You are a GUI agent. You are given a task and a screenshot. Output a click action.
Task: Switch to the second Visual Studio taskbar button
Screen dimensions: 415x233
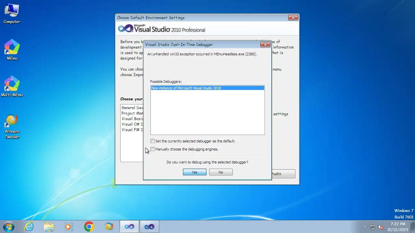pos(149,227)
